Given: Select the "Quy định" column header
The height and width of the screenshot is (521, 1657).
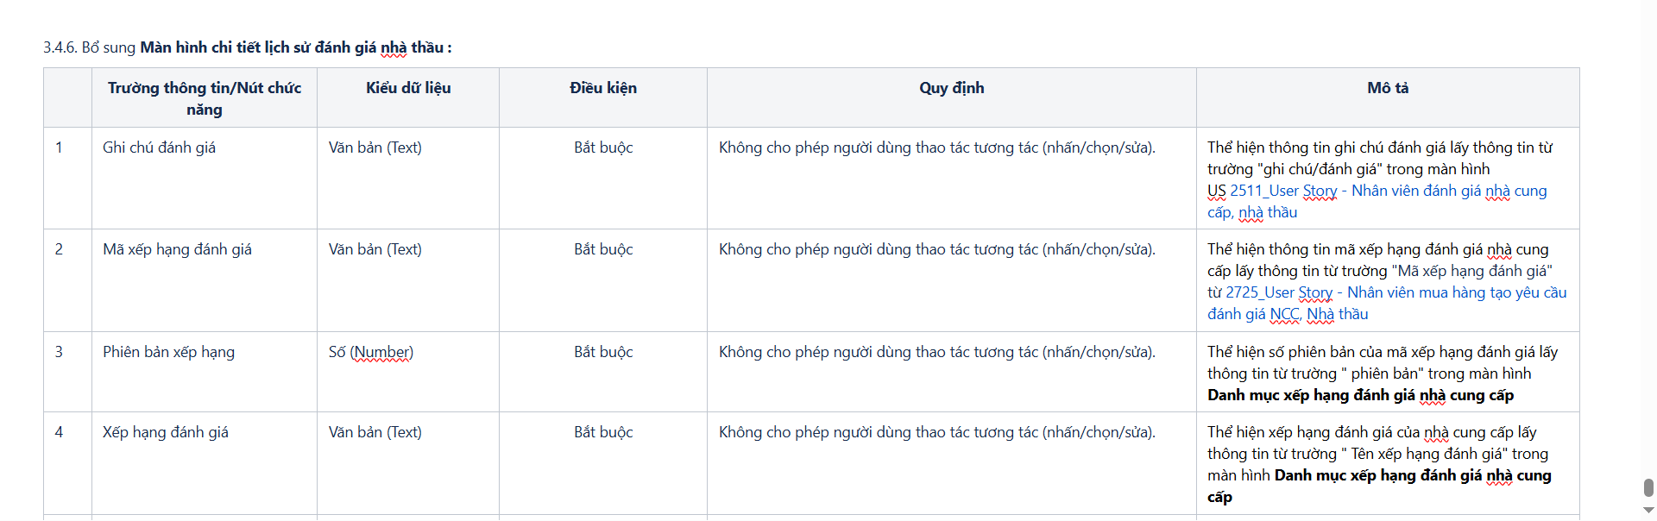Looking at the screenshot, I should tap(951, 88).
